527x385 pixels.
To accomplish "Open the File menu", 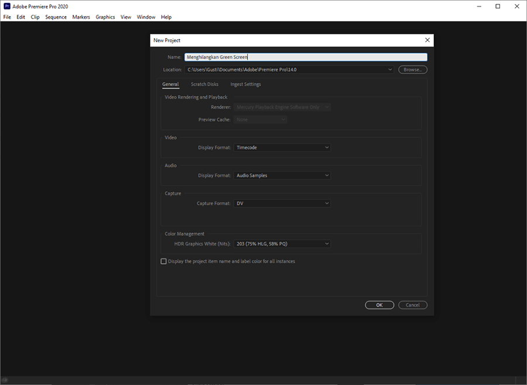I will pyautogui.click(x=7, y=17).
